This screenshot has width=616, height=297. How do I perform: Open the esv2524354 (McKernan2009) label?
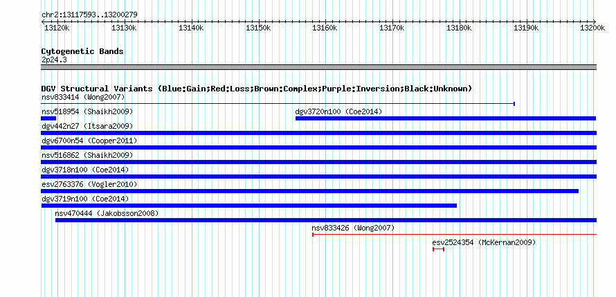point(484,242)
